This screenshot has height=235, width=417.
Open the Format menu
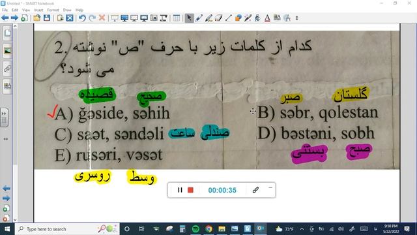(53, 10)
